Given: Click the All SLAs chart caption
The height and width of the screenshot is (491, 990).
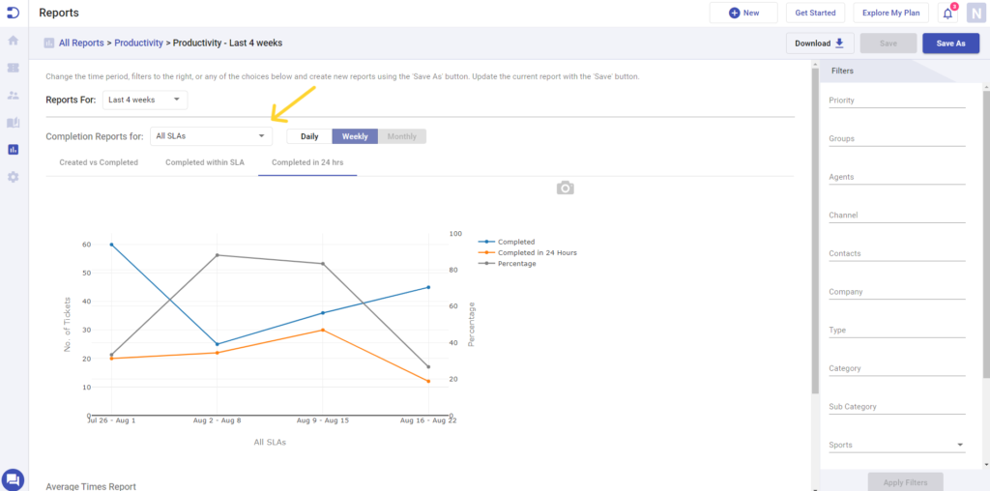Looking at the screenshot, I should [x=270, y=443].
